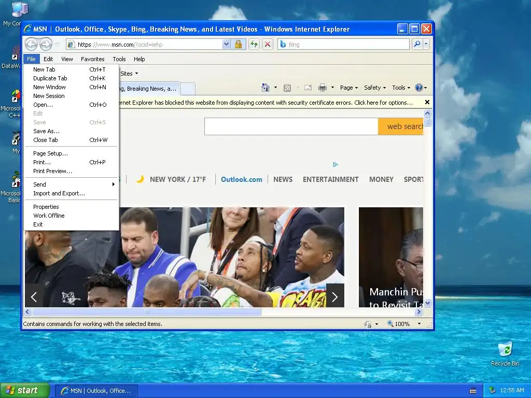
Task: Open the Outlook.com link
Action: click(x=242, y=179)
